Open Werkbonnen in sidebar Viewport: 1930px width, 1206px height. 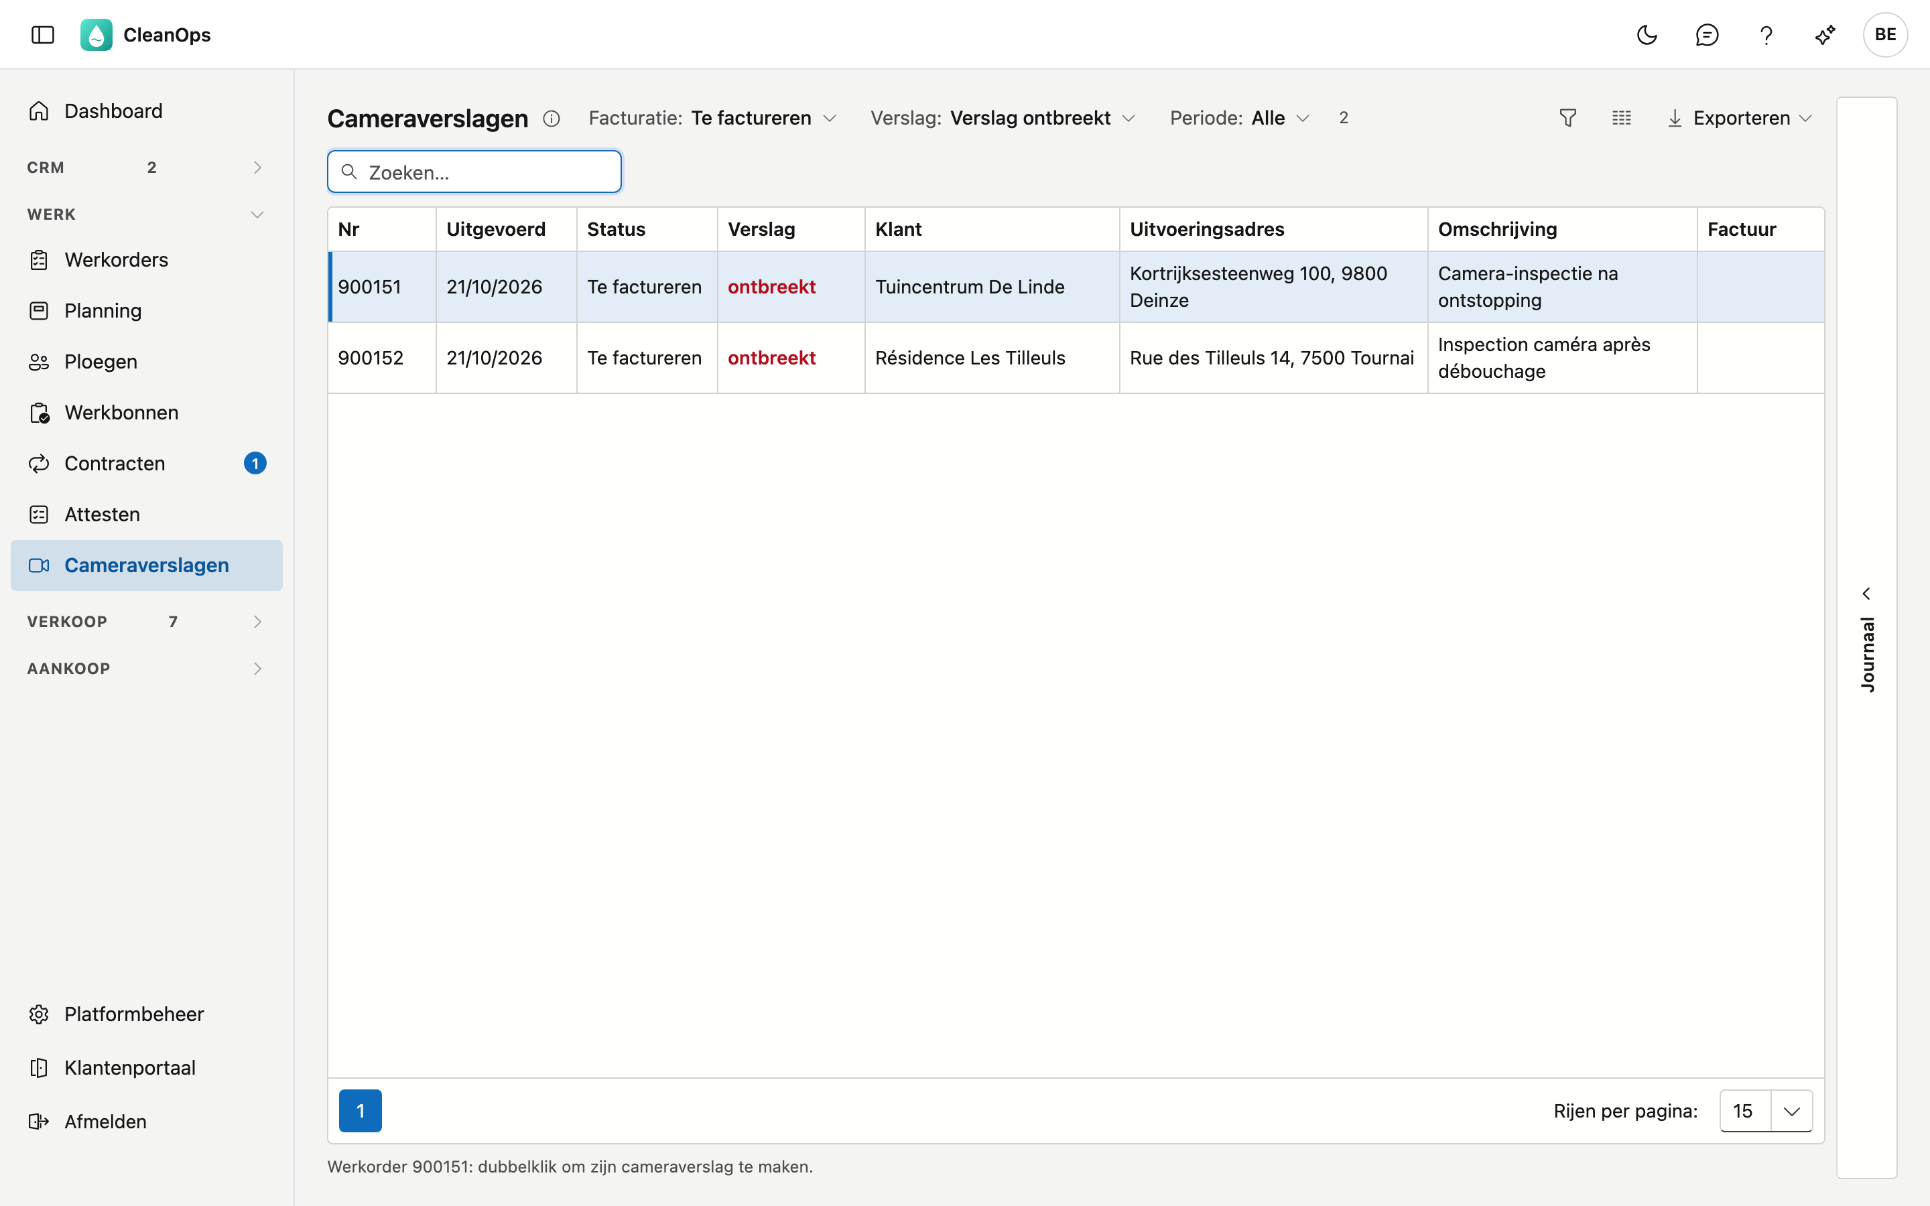[146, 412]
